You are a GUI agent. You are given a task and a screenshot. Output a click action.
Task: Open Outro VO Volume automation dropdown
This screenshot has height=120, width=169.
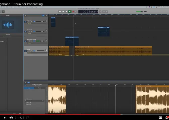pos(37,33)
